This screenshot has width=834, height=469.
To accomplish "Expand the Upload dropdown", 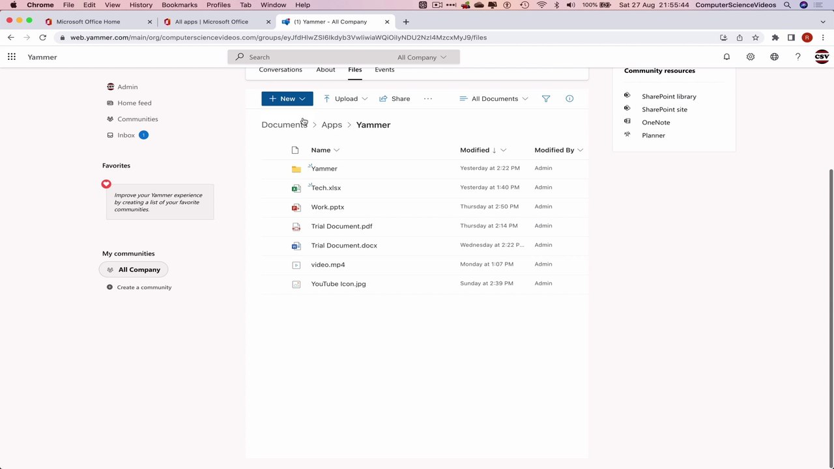I will [365, 99].
